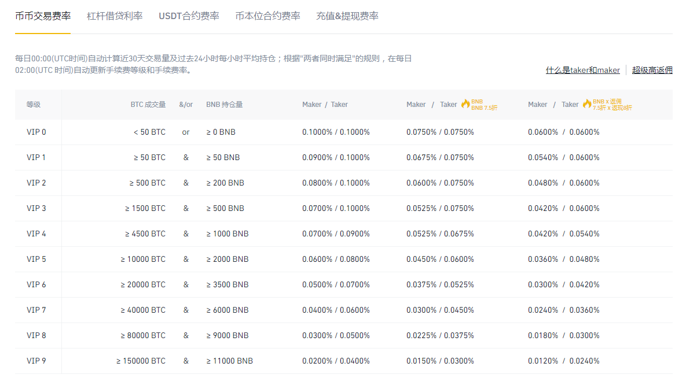Click VIP 7 discounted fee 0.0300% / 0.0450%
675x378 pixels.
click(440, 310)
